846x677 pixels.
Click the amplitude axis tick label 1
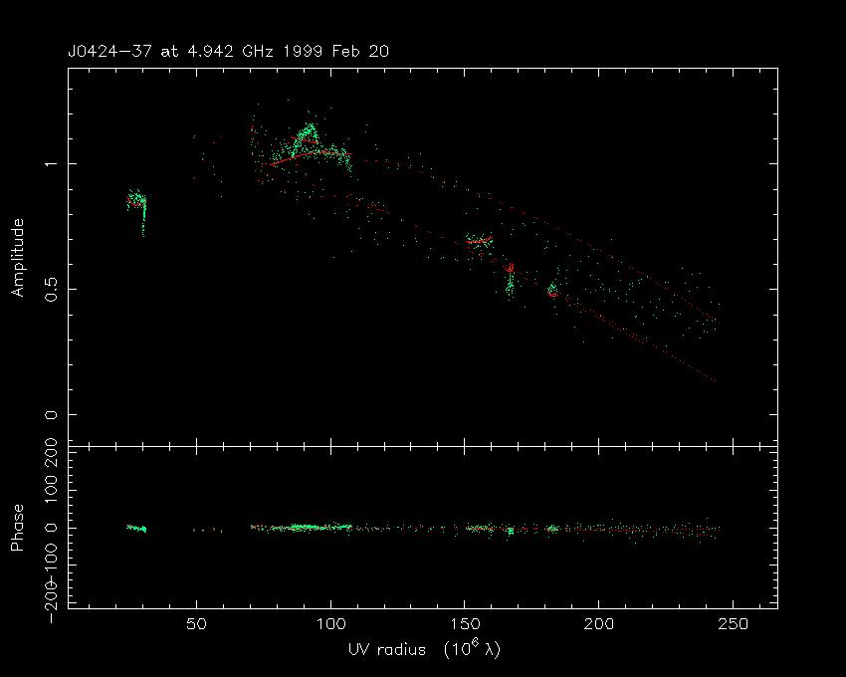(48, 163)
